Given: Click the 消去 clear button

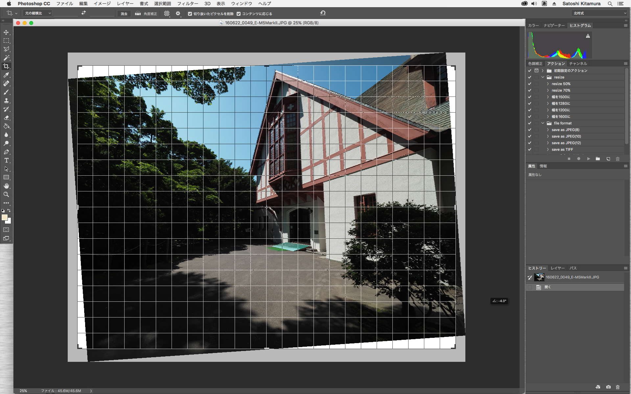Looking at the screenshot, I should pyautogui.click(x=124, y=14).
